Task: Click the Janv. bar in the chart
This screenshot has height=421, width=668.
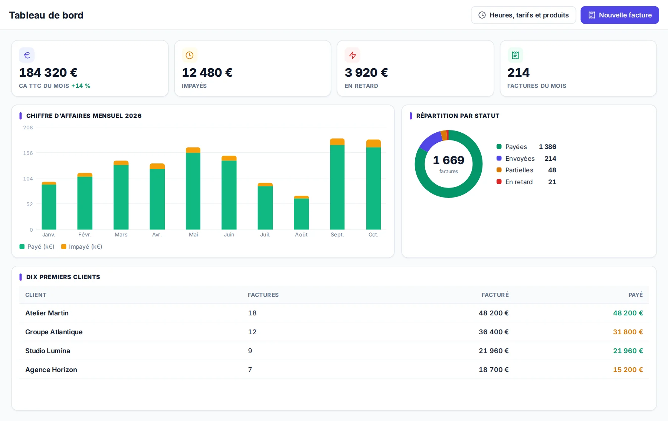Action: pyautogui.click(x=49, y=206)
